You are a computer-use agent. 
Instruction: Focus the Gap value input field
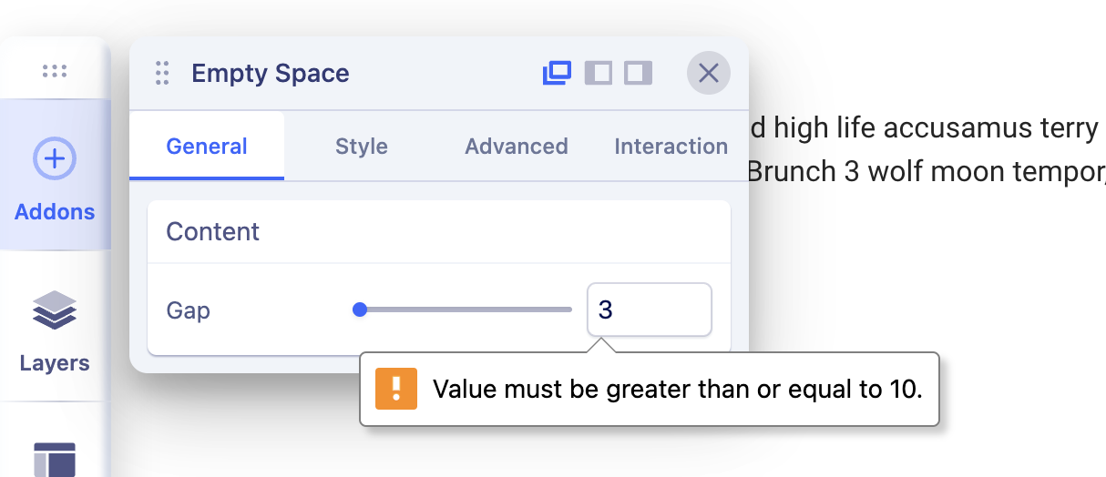click(649, 310)
